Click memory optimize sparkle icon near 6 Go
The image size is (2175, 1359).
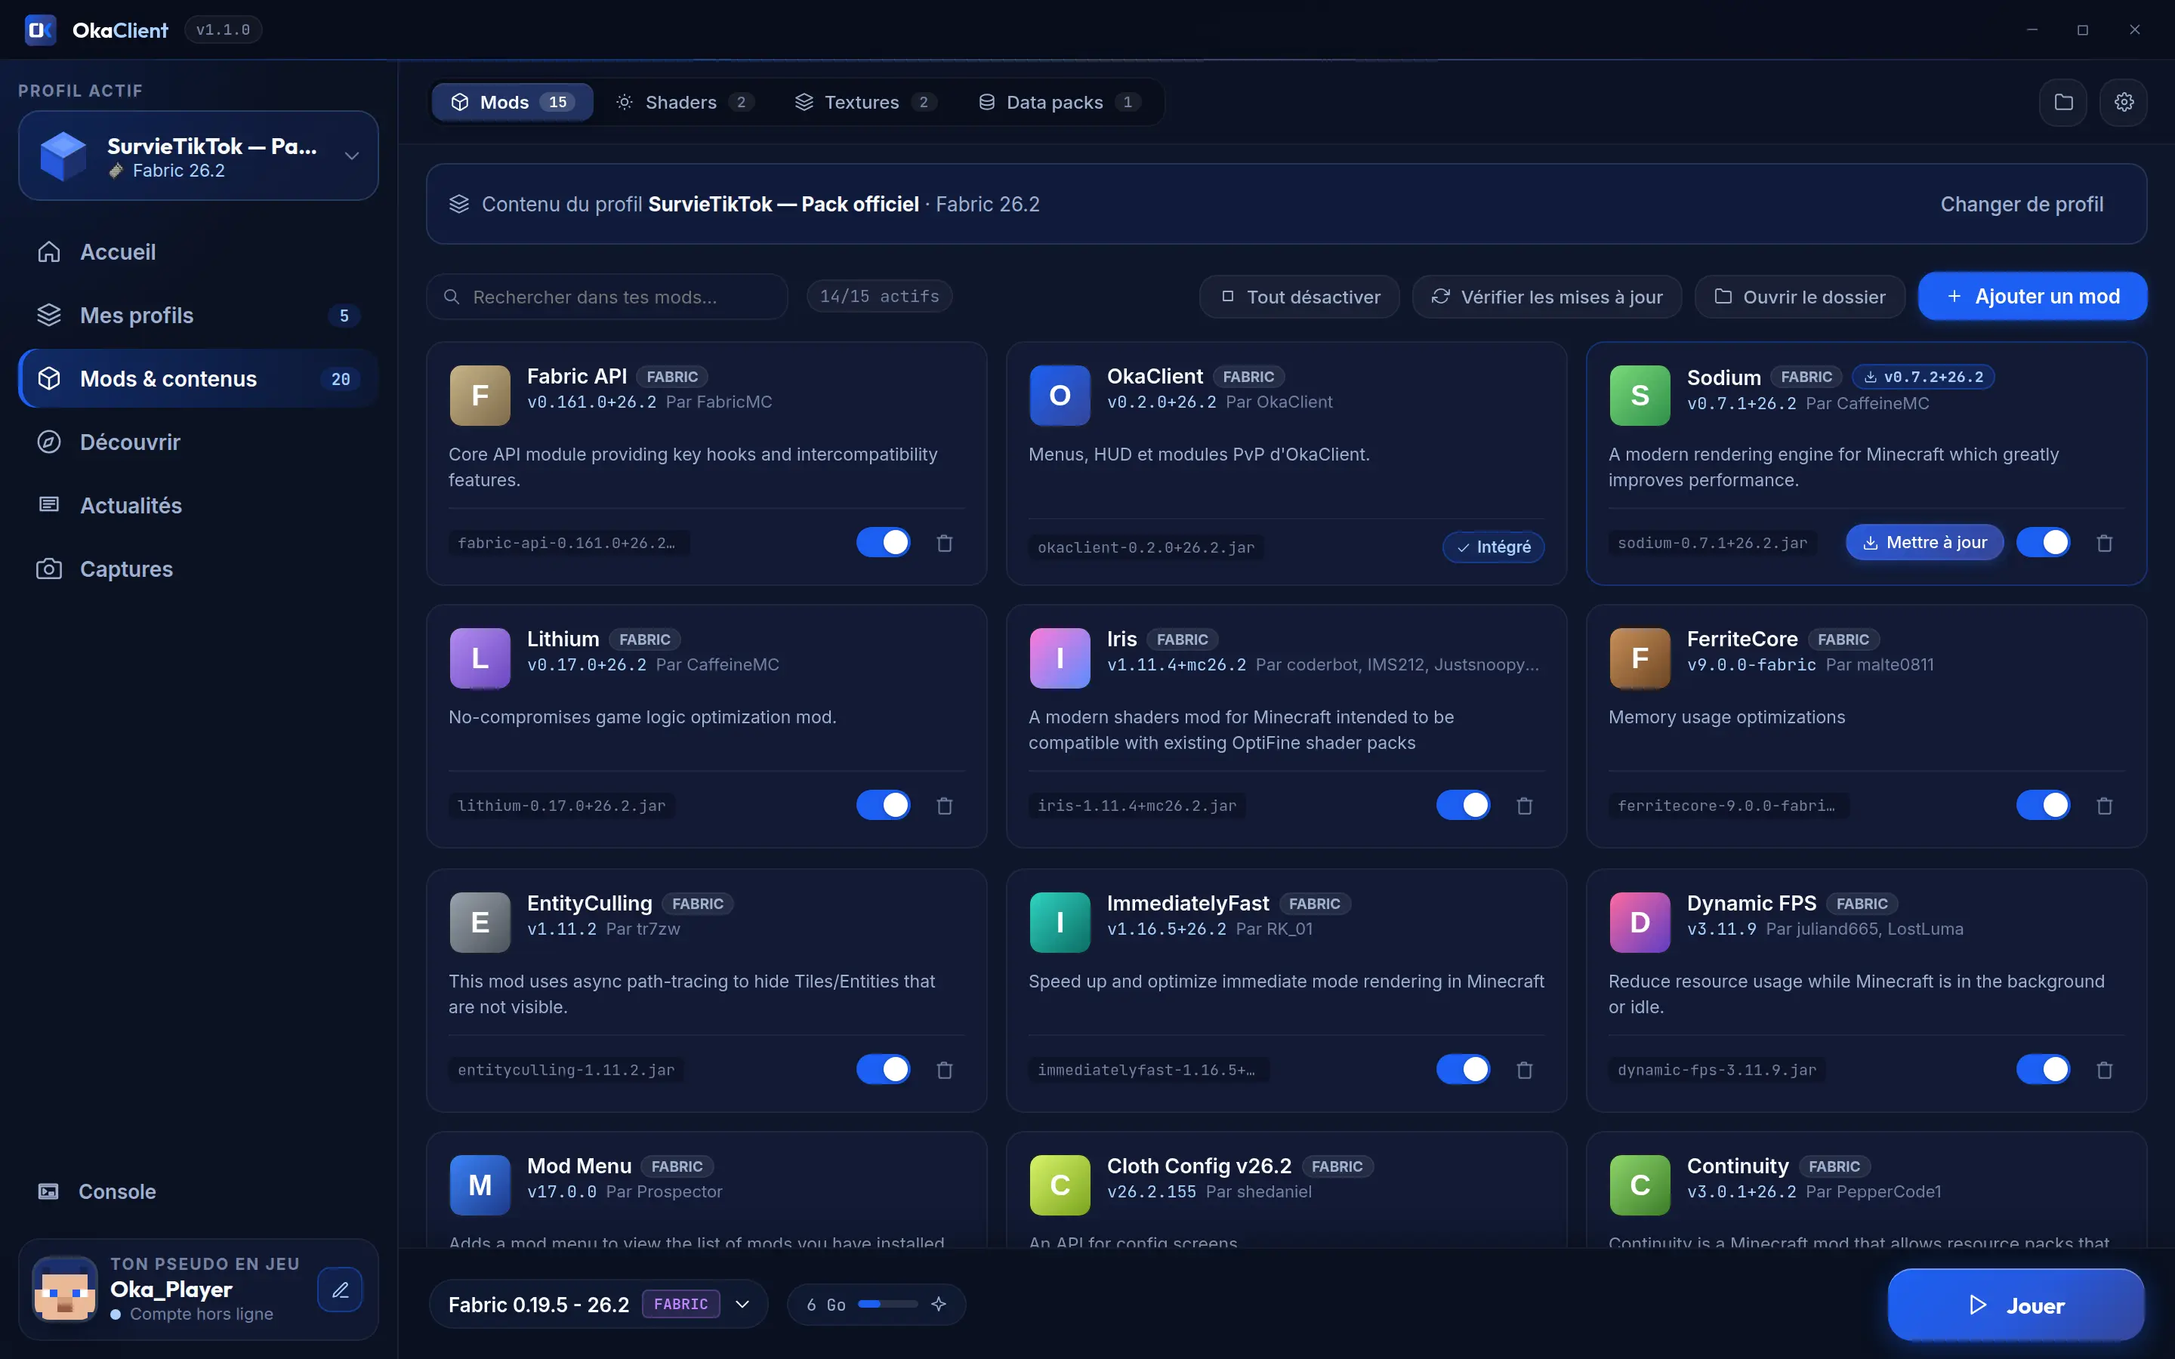[938, 1304]
